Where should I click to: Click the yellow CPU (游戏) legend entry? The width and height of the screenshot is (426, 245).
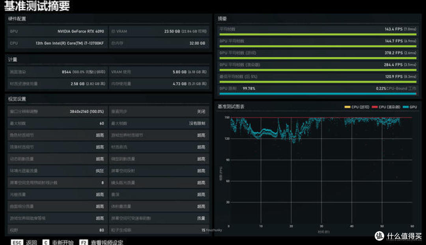point(357,107)
